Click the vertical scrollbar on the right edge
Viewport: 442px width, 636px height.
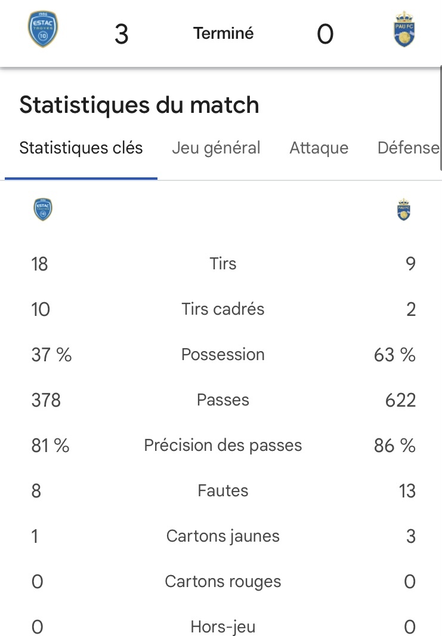coord(440,119)
